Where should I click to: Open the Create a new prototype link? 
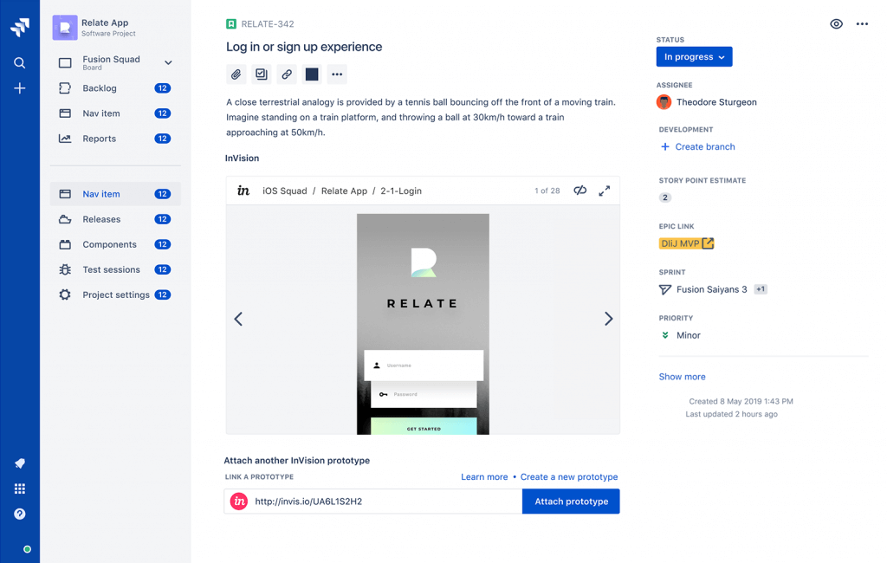pyautogui.click(x=569, y=476)
